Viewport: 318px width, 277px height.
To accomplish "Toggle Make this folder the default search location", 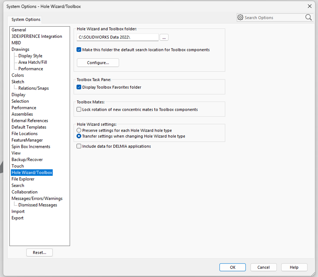I will click(79, 50).
